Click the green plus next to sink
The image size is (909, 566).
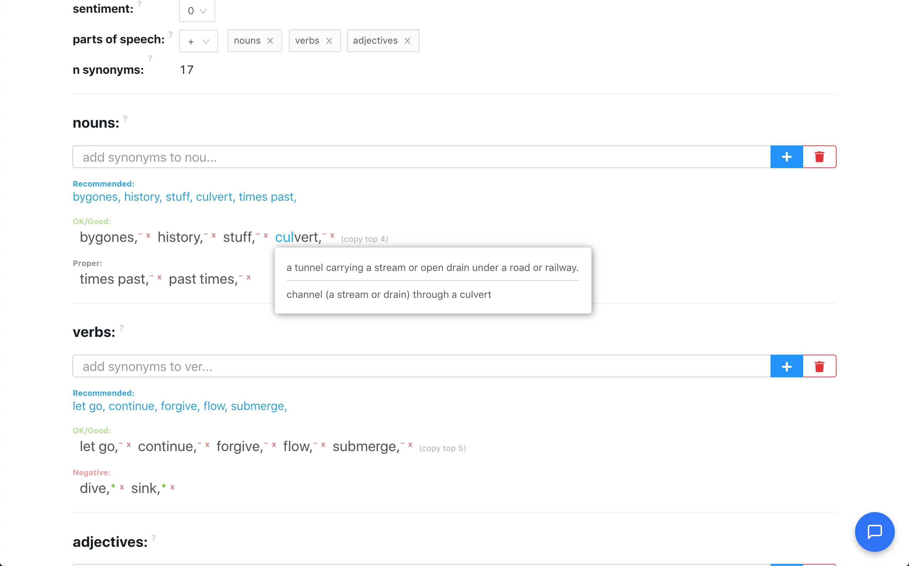tap(164, 485)
